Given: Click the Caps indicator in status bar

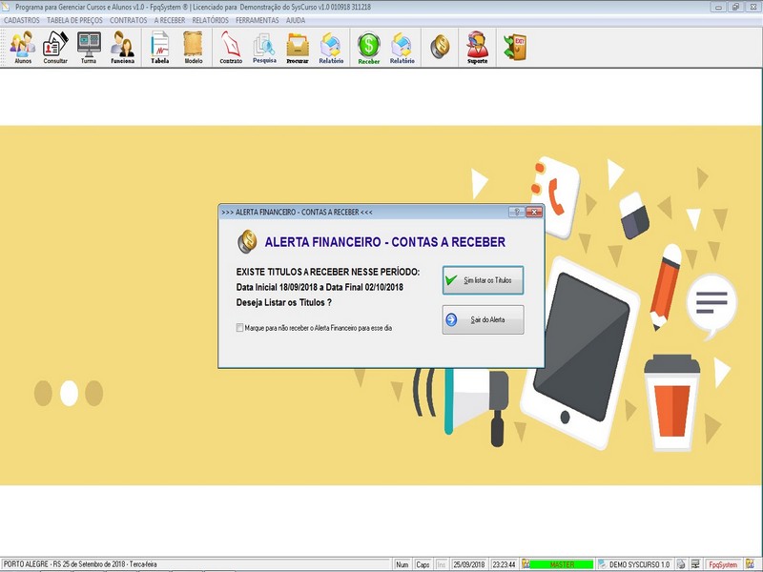Looking at the screenshot, I should click(x=423, y=564).
